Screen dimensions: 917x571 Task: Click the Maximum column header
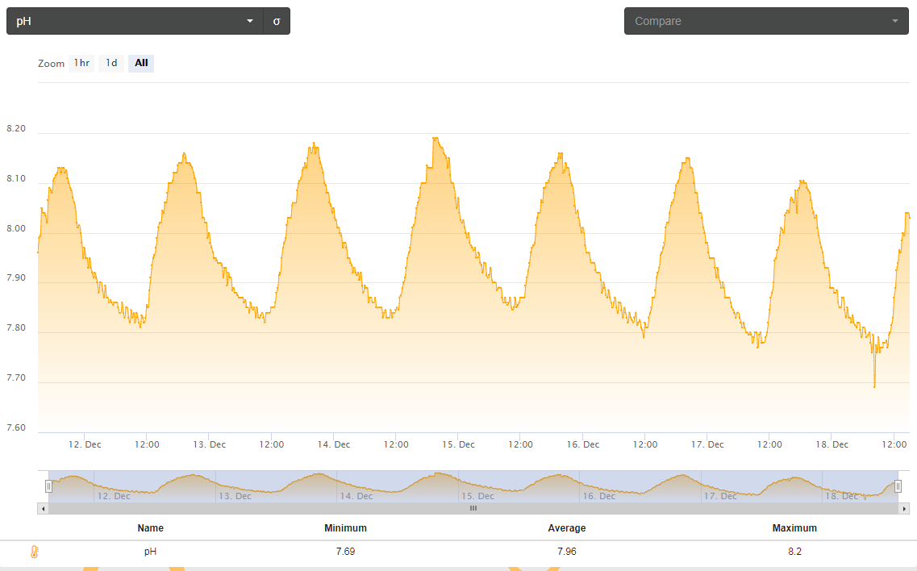point(794,527)
